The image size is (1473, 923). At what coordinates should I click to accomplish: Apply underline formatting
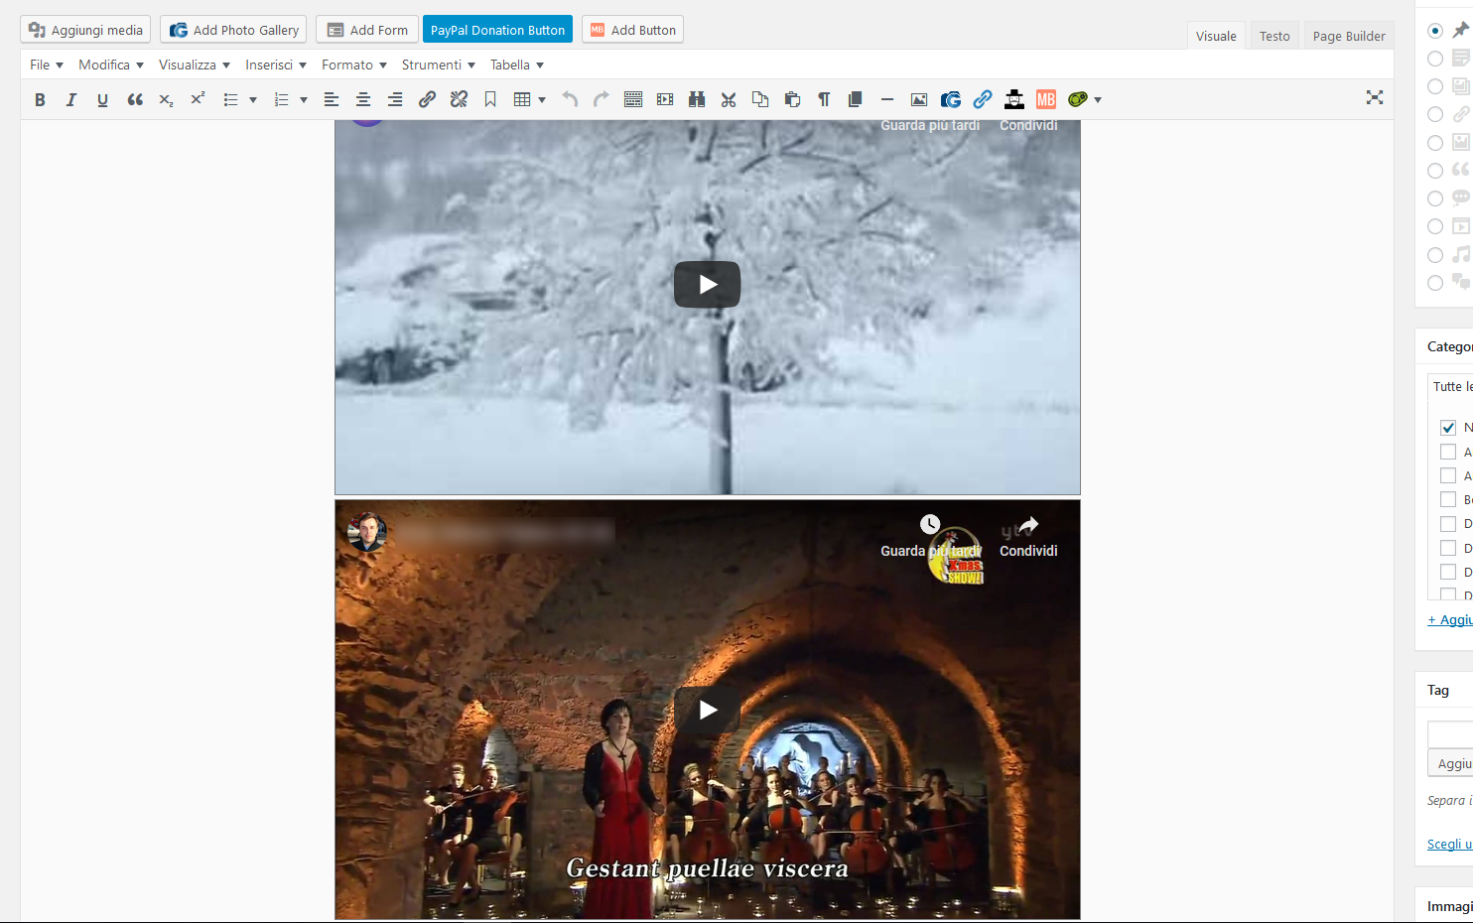(102, 99)
